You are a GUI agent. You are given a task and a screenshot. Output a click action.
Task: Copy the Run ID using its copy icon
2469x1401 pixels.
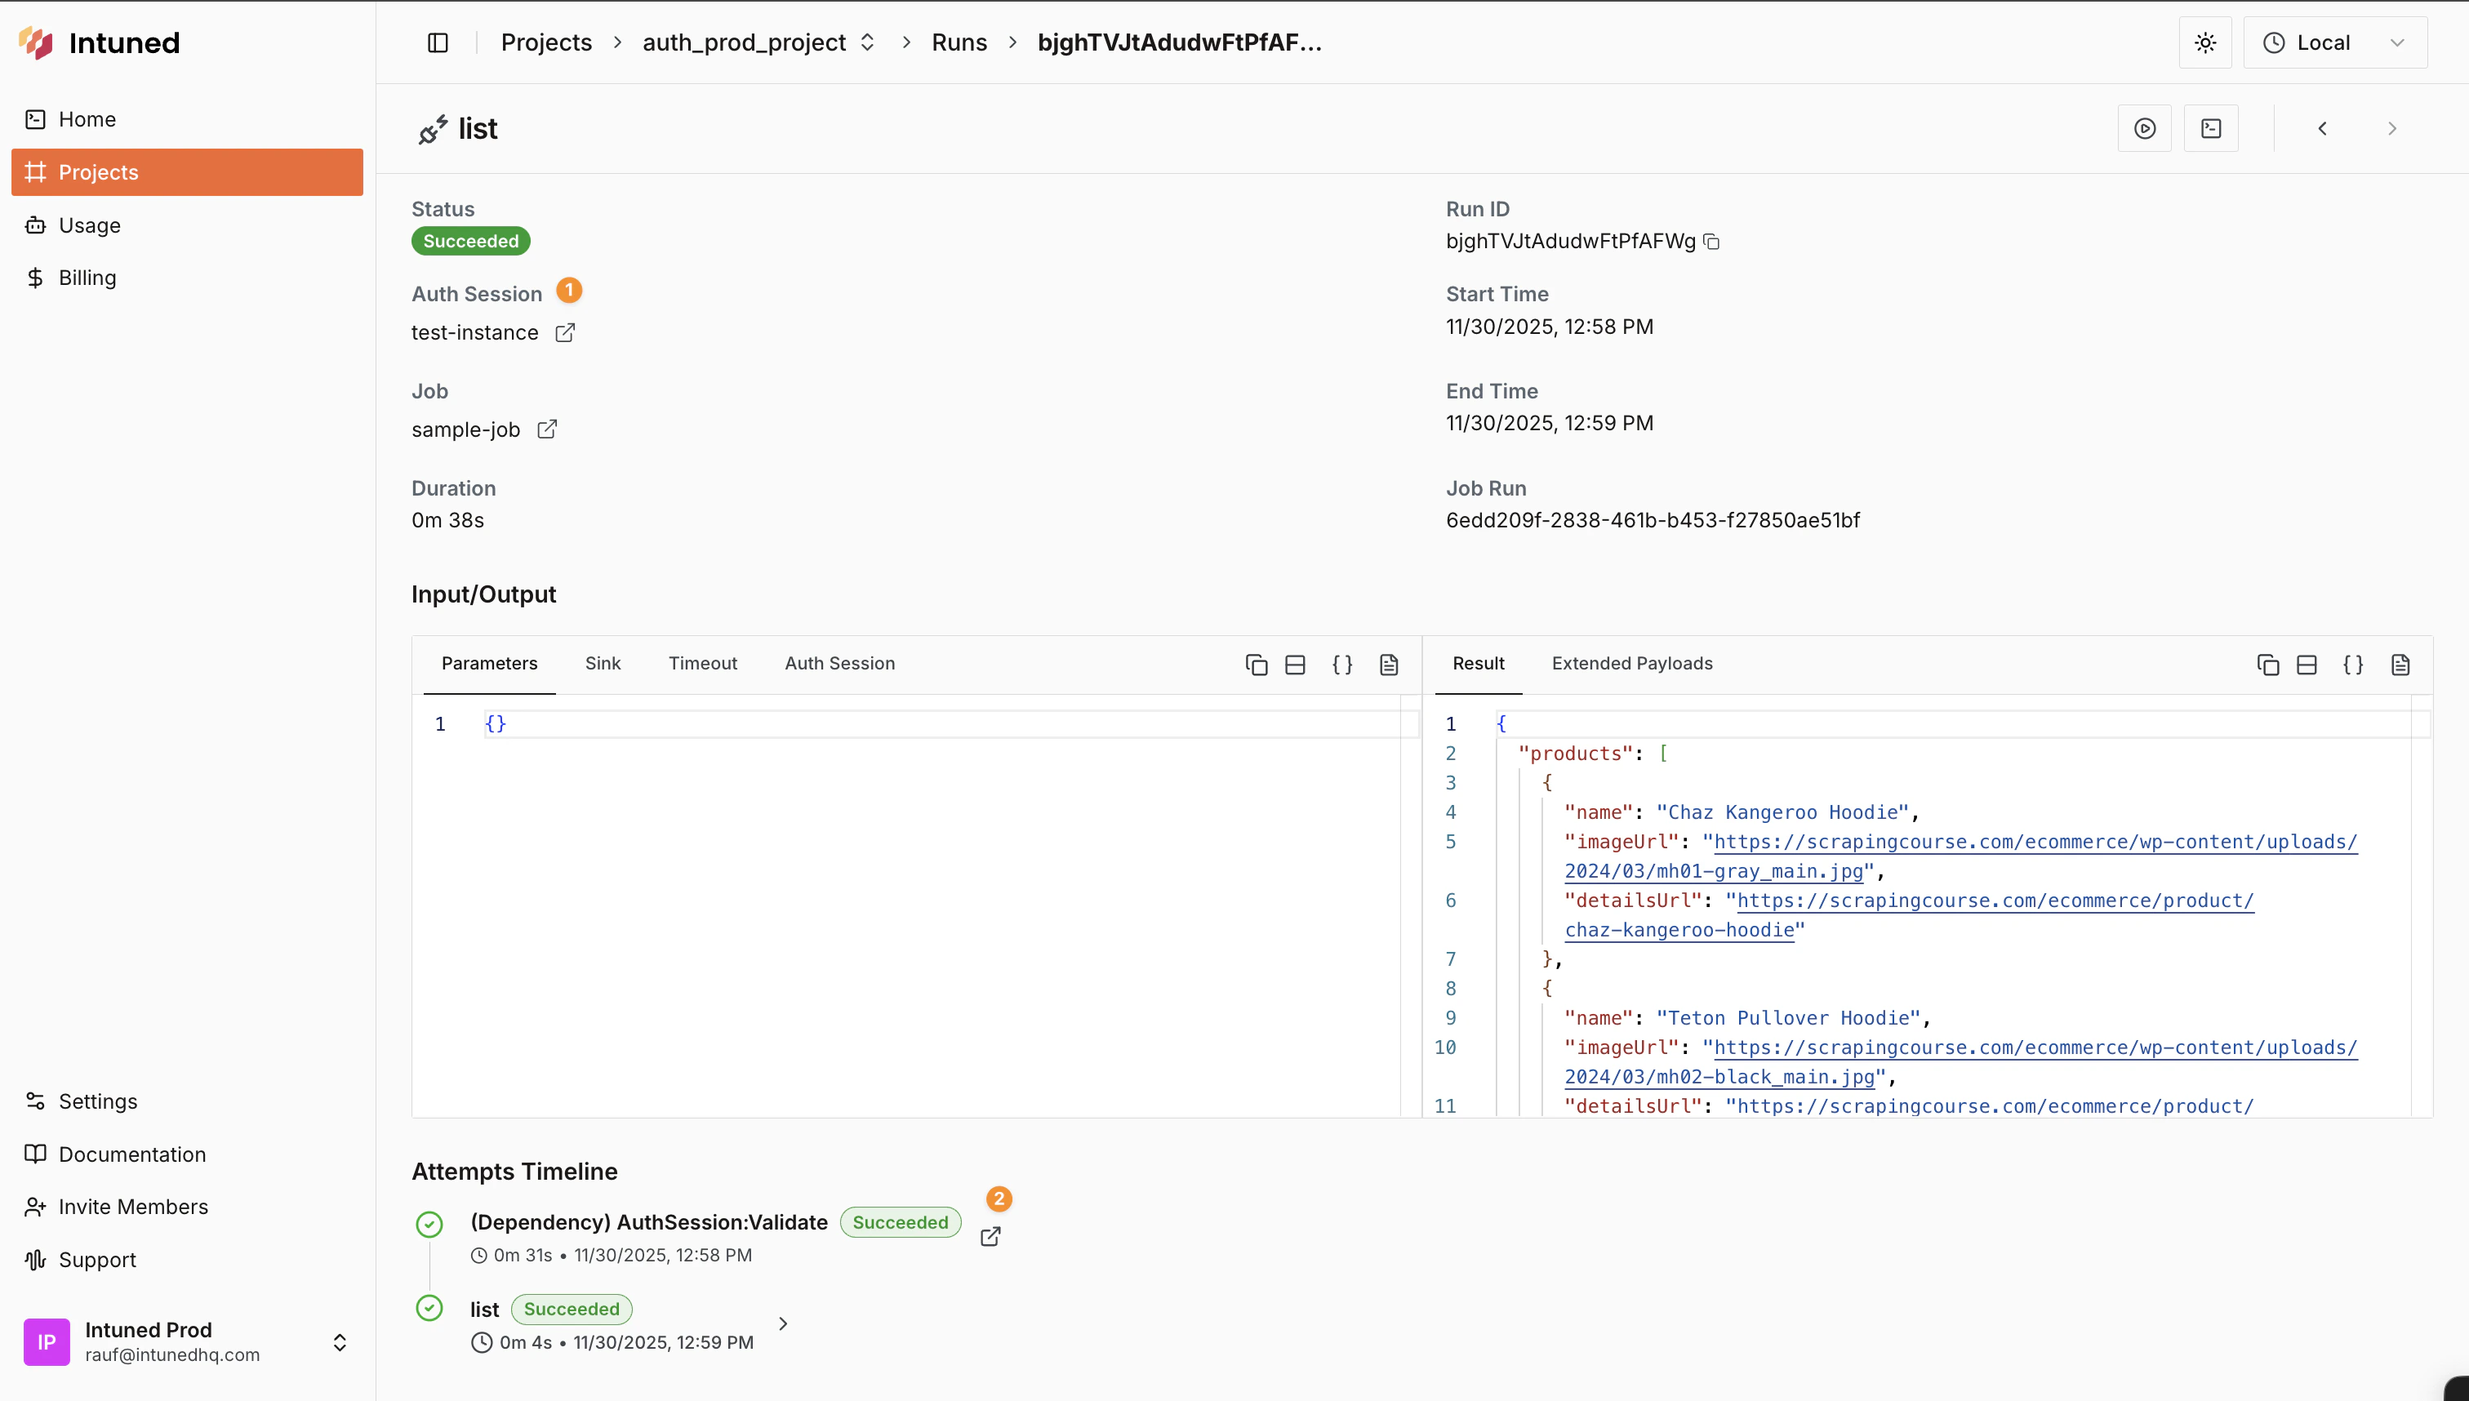point(1712,242)
